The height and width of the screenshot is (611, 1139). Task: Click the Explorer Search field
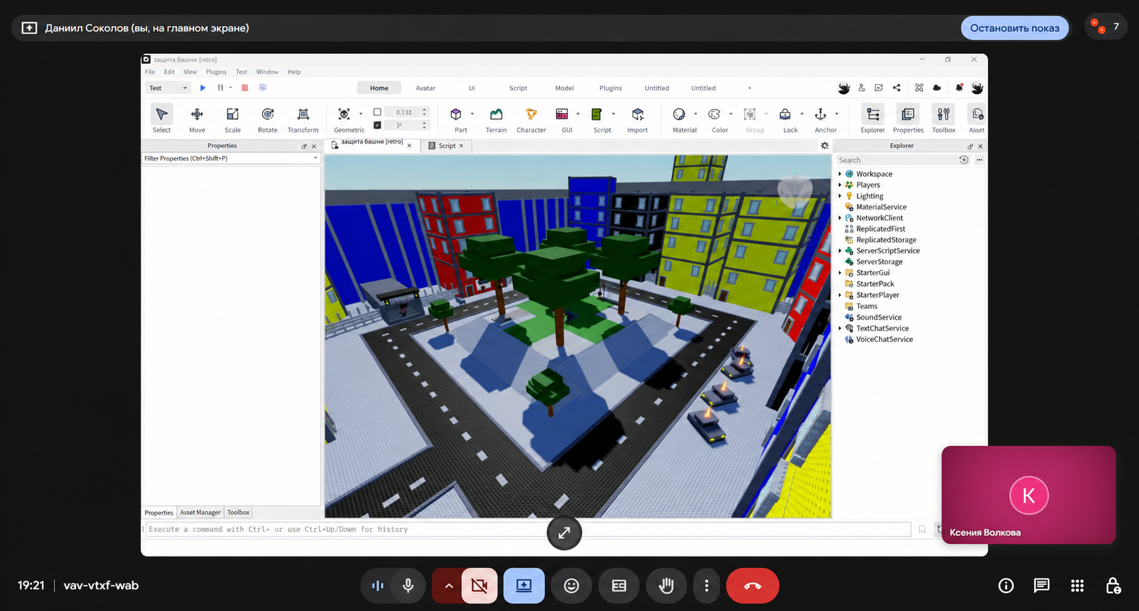896,160
